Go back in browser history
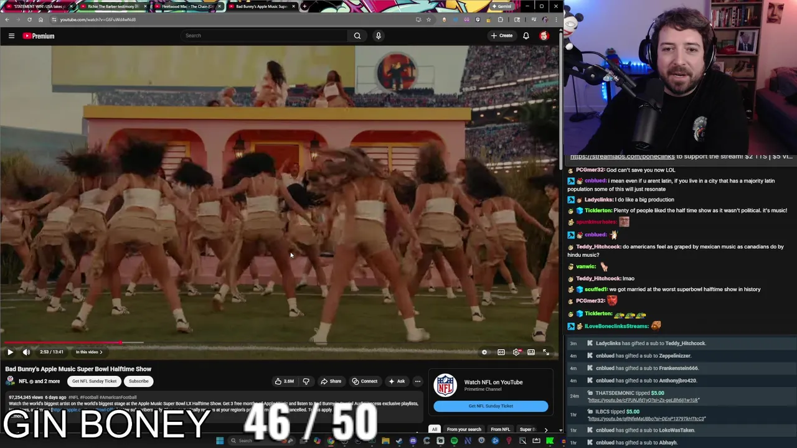 [7, 19]
